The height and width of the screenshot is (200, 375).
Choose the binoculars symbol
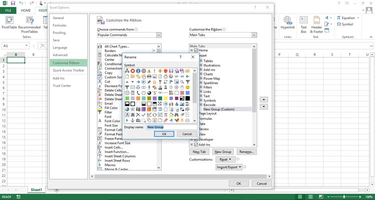[176, 115]
